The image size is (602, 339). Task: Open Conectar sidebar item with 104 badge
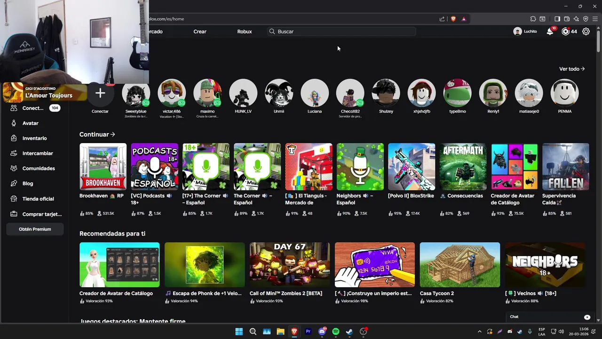35,108
